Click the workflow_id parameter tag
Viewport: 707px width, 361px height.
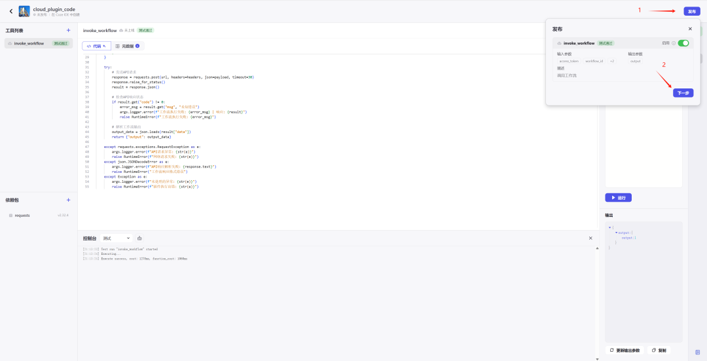[594, 61]
